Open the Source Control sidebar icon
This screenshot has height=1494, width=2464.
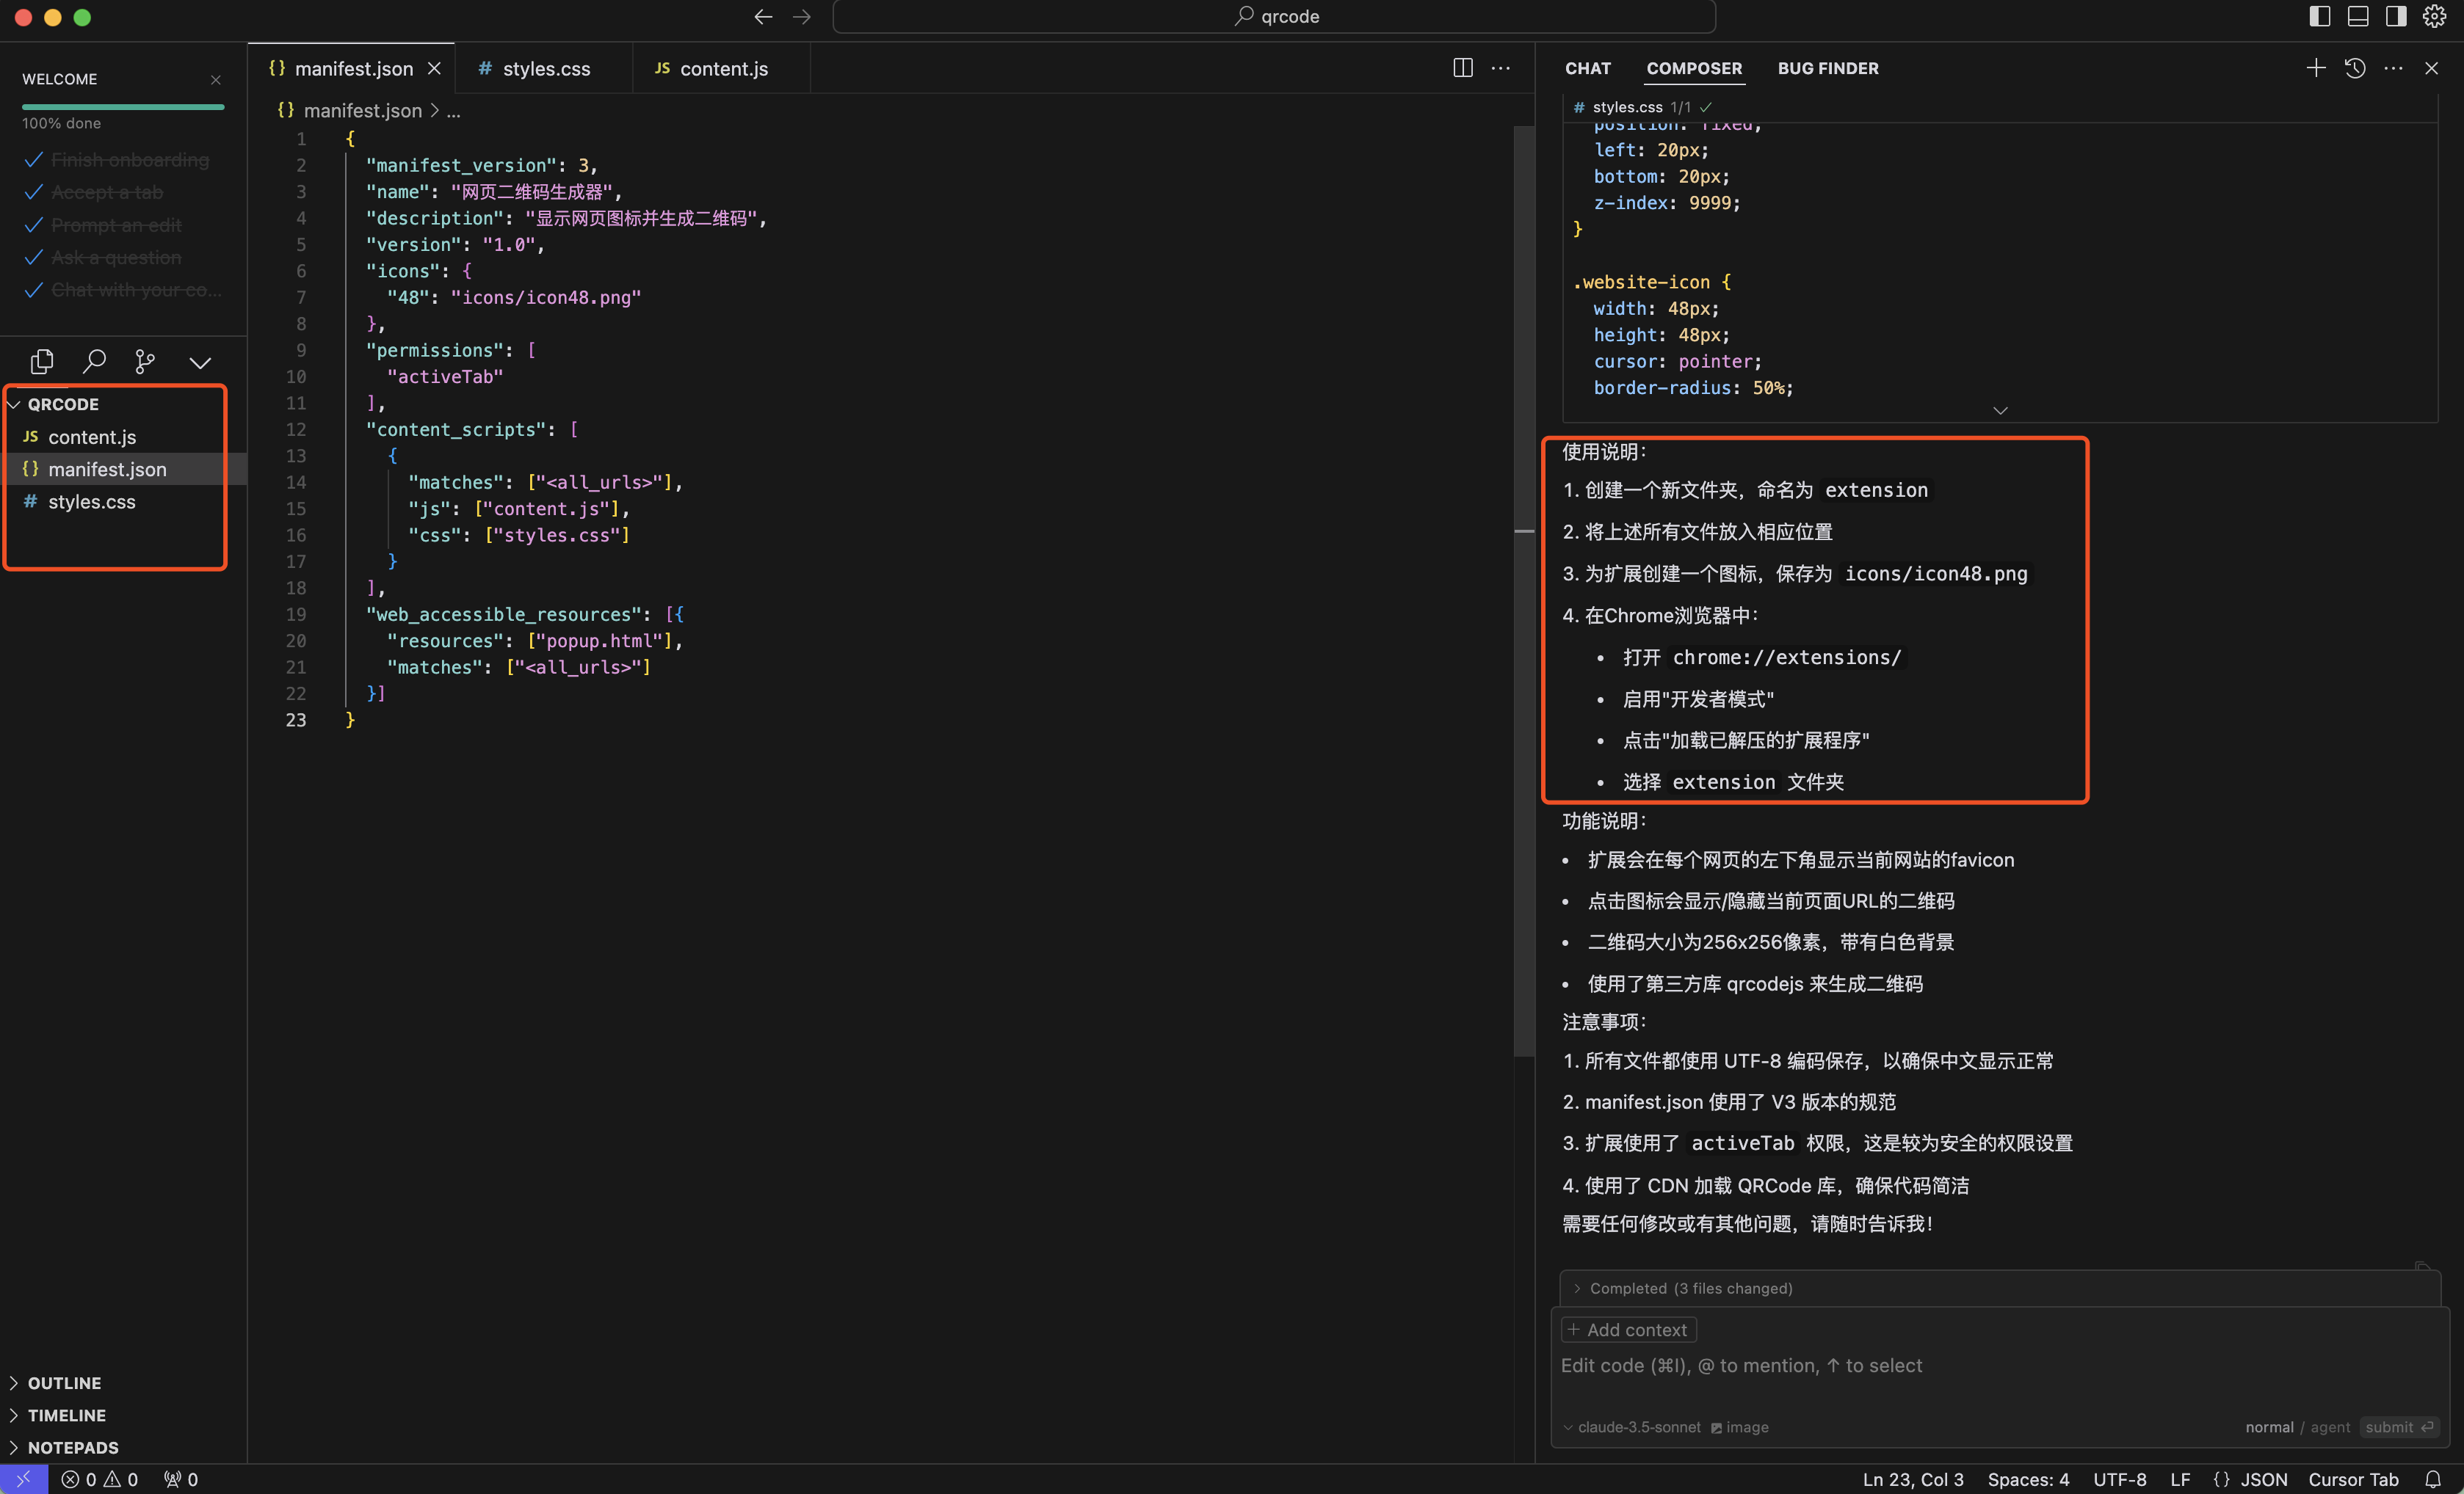coord(145,361)
